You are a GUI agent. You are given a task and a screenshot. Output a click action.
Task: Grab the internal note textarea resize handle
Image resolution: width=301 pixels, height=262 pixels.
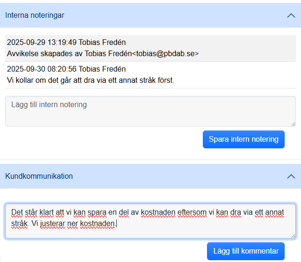pyautogui.click(x=293, y=124)
